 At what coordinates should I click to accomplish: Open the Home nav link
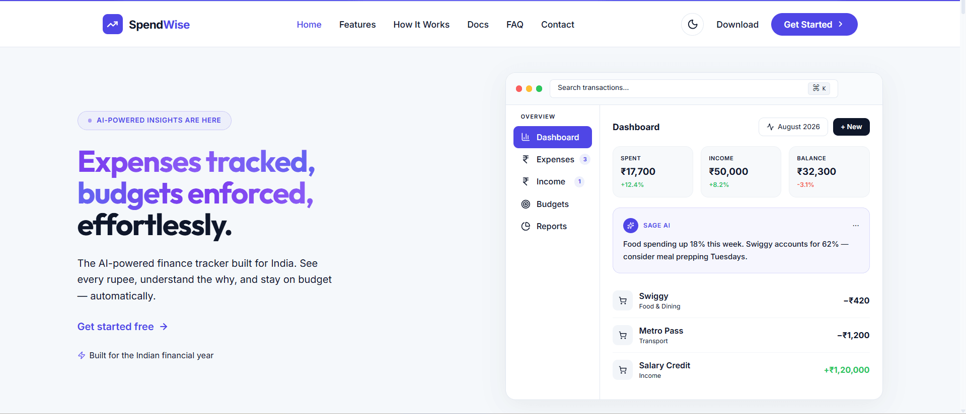[309, 25]
